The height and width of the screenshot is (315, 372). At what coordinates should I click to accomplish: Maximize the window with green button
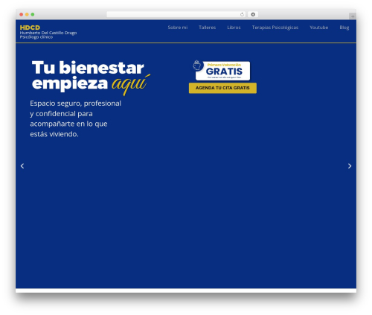33,14
